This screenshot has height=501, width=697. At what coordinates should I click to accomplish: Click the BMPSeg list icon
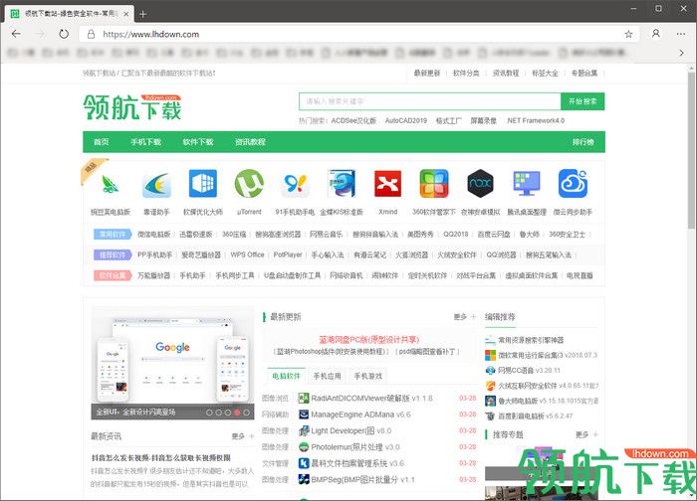[x=304, y=479]
